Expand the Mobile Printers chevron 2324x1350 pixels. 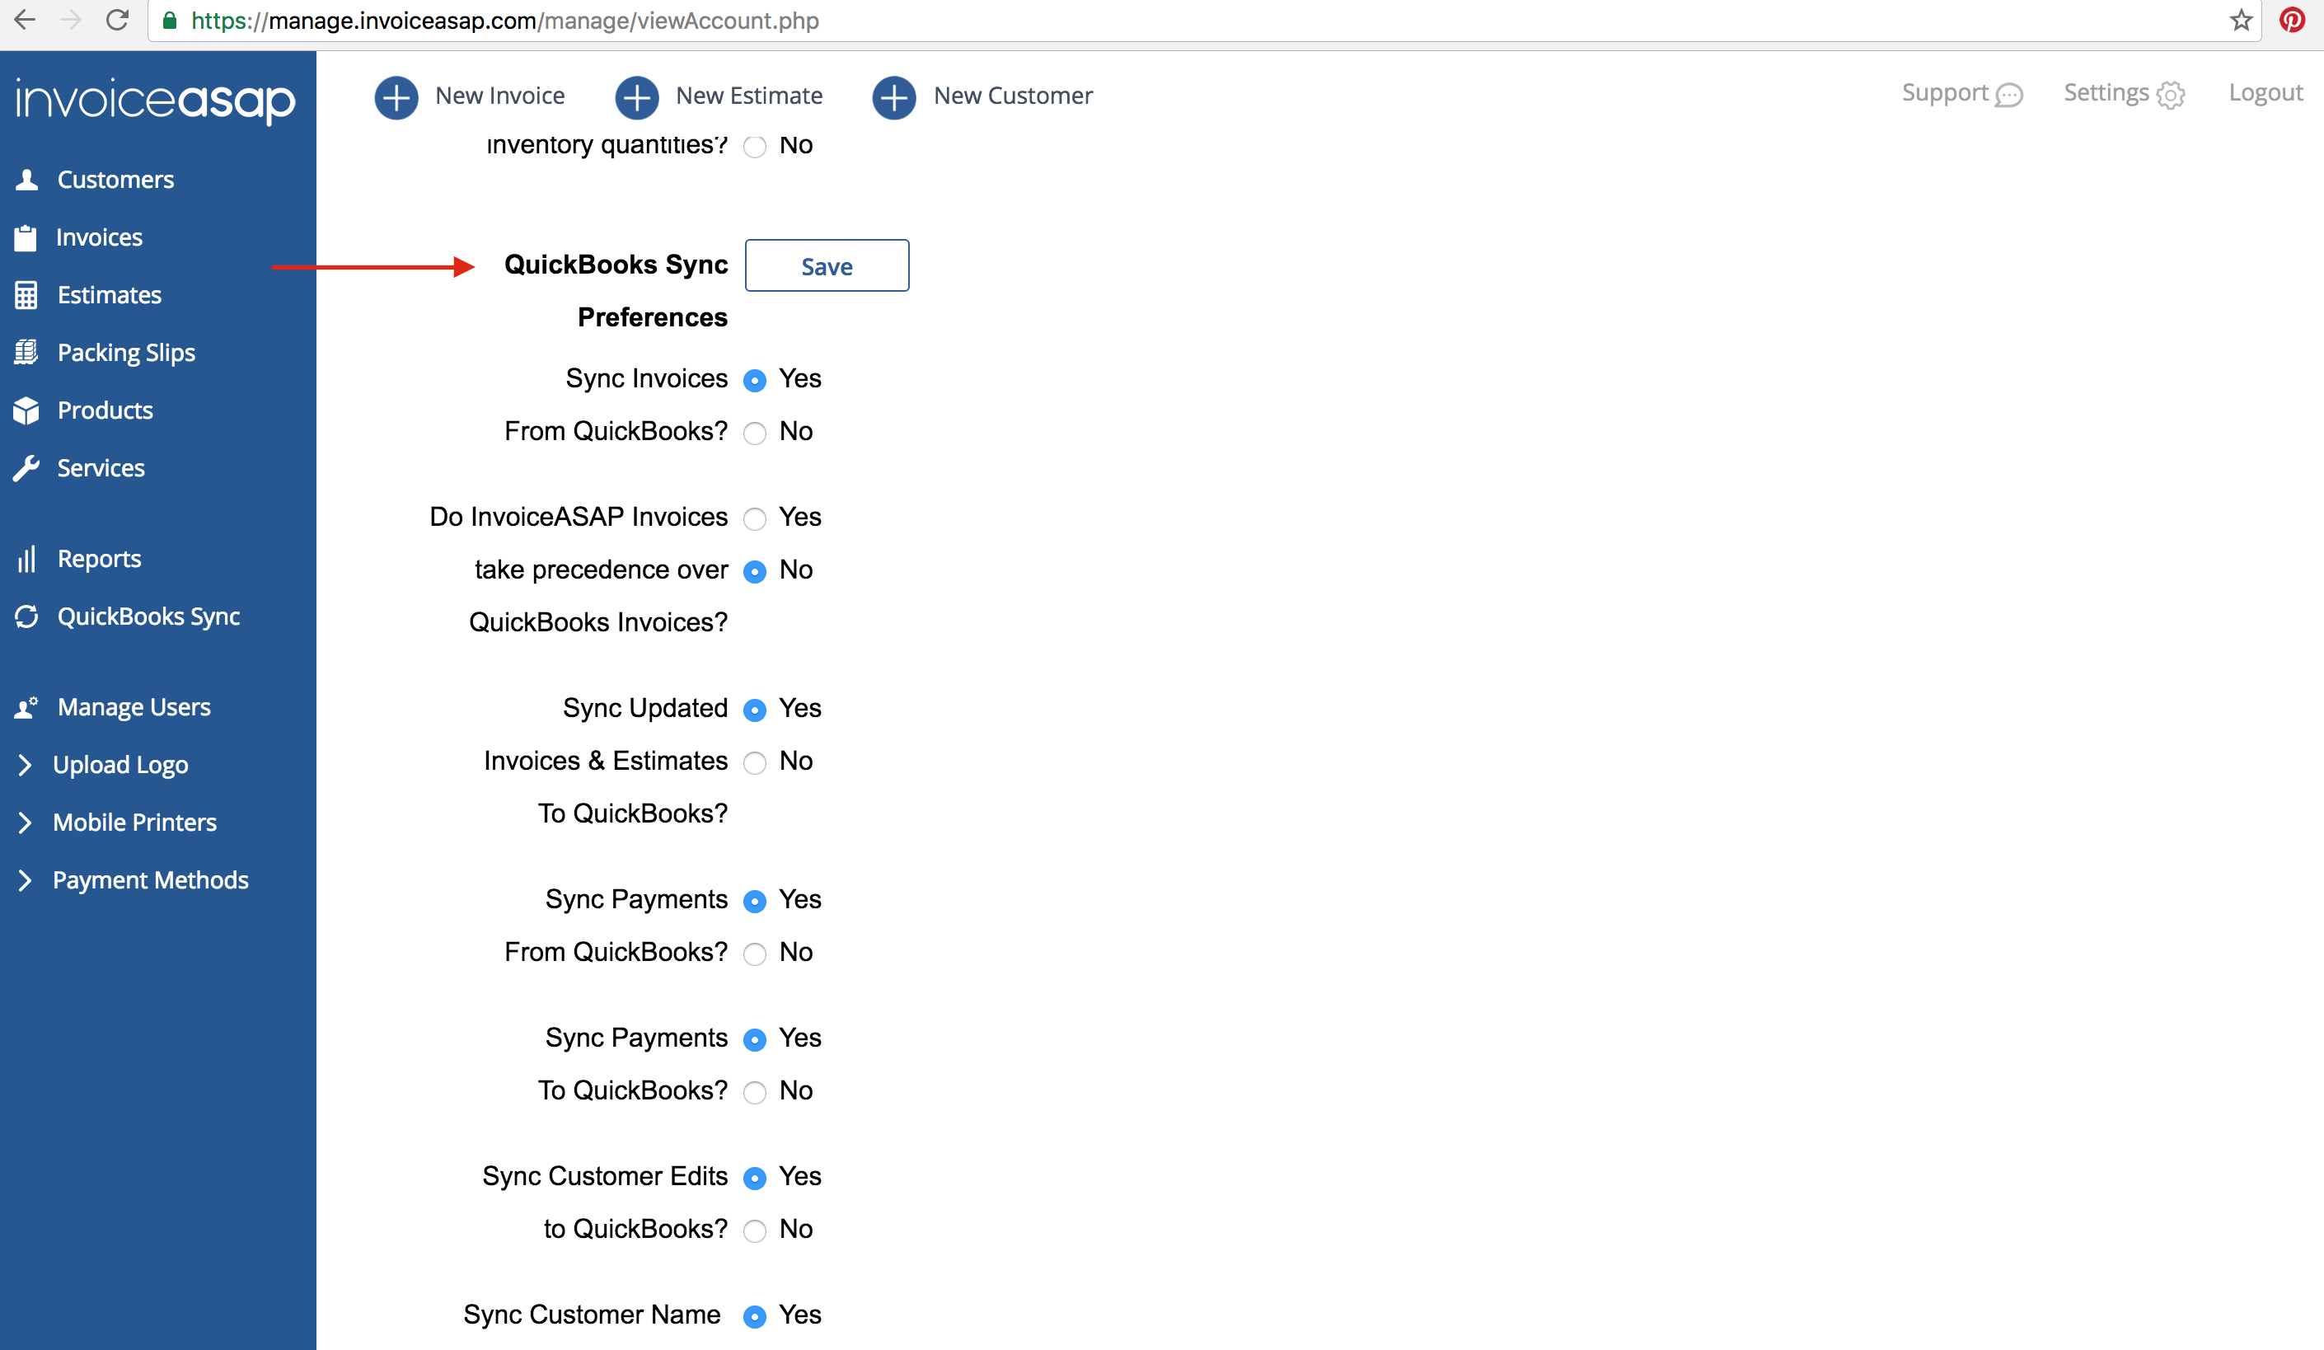[x=25, y=823]
